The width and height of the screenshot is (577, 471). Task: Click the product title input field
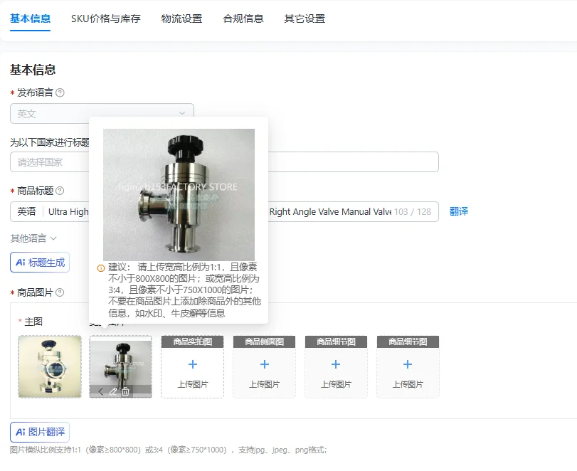224,211
